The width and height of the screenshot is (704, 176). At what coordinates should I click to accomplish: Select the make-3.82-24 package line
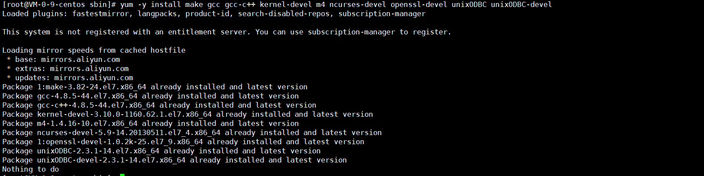(x=155, y=87)
